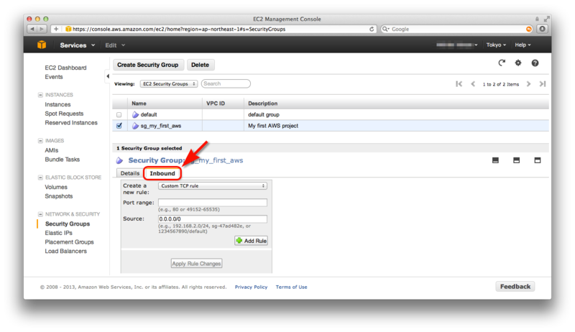Image resolution: width=575 pixels, height=332 pixels.
Task: Open Volumes in sidebar
Action: [56, 187]
